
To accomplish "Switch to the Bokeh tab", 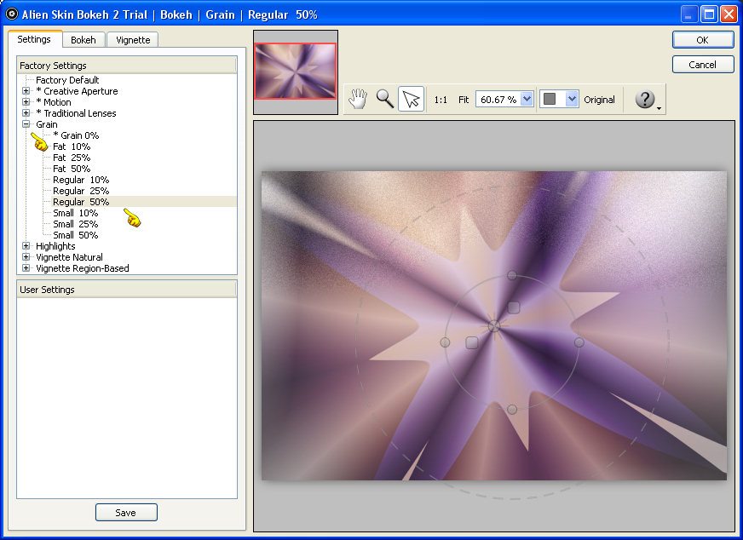I will click(x=84, y=40).
